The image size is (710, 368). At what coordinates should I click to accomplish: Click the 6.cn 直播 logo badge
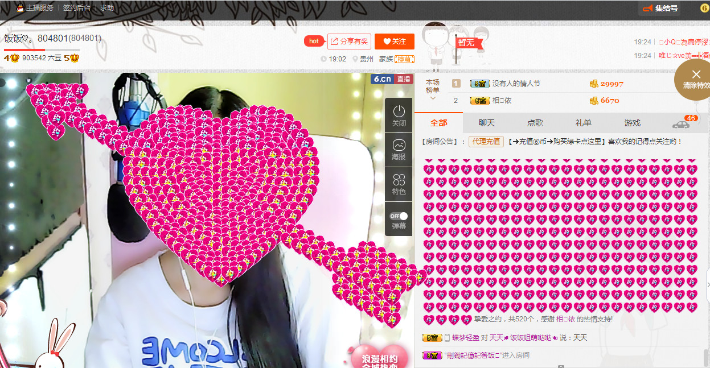coord(392,79)
